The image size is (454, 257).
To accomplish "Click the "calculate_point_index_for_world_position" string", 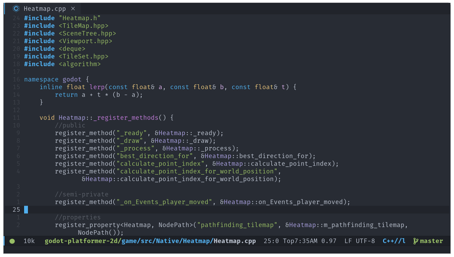I will point(197,171).
